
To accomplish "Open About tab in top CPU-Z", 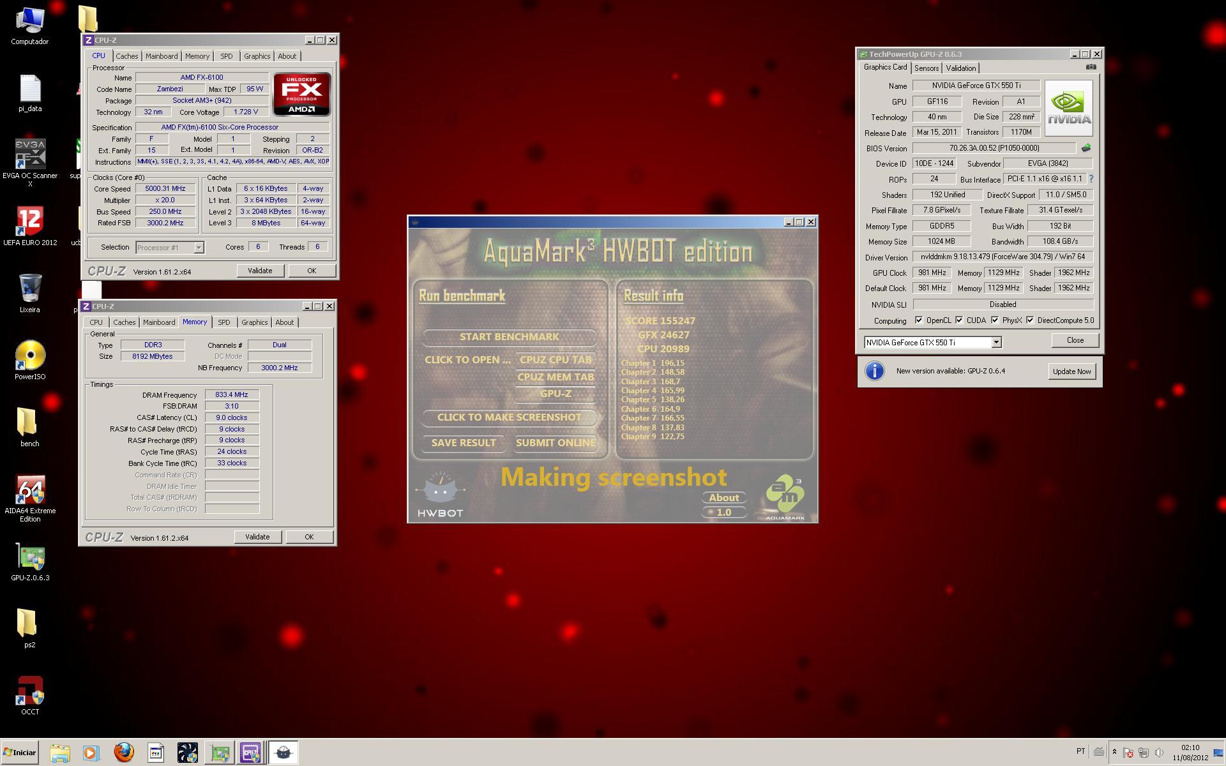I will pyautogui.click(x=287, y=56).
